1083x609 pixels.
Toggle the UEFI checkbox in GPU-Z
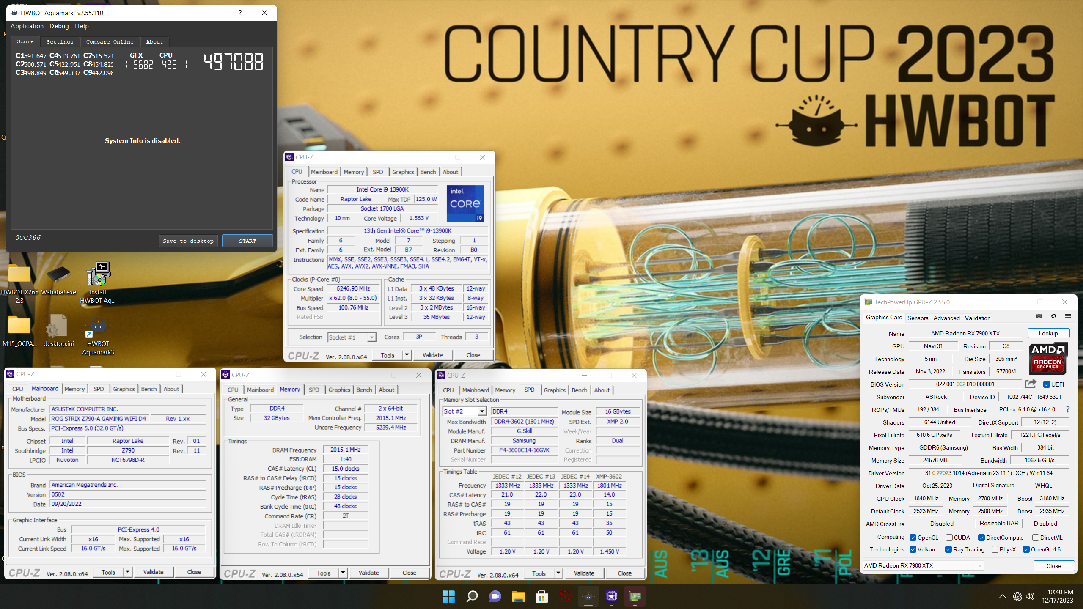coord(1046,384)
